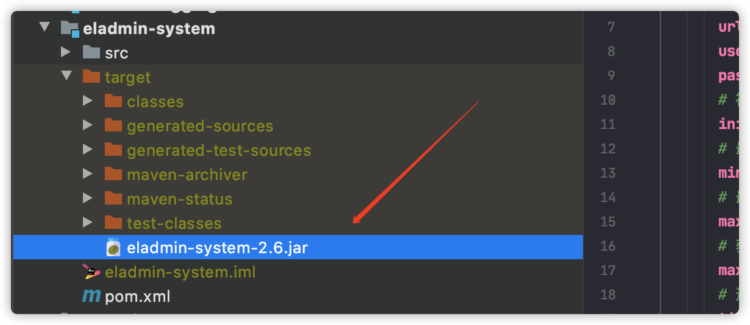Collapse the target folder arrow
The image size is (750, 325).
66,77
